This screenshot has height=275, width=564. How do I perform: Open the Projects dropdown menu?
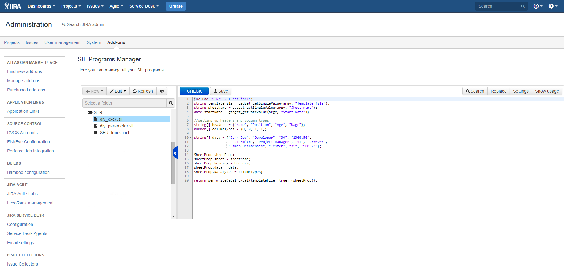tap(71, 6)
